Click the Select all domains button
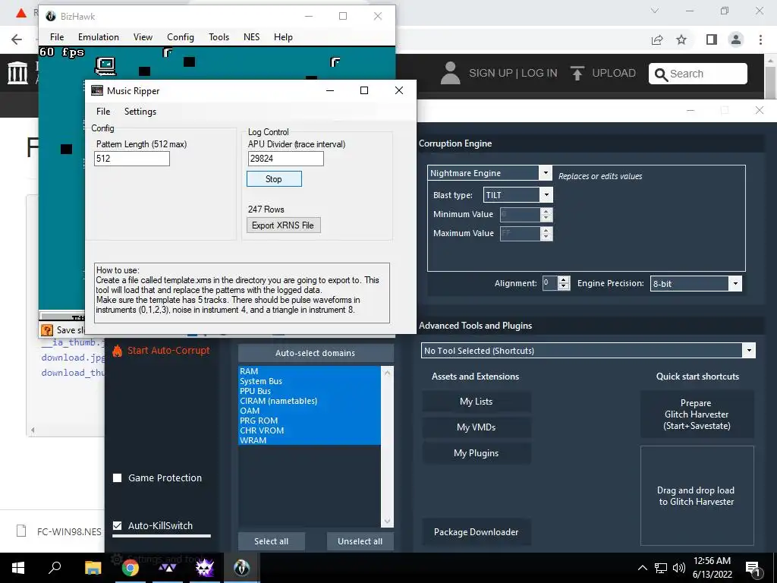Viewport: 777px width, 583px height. pyautogui.click(x=271, y=541)
